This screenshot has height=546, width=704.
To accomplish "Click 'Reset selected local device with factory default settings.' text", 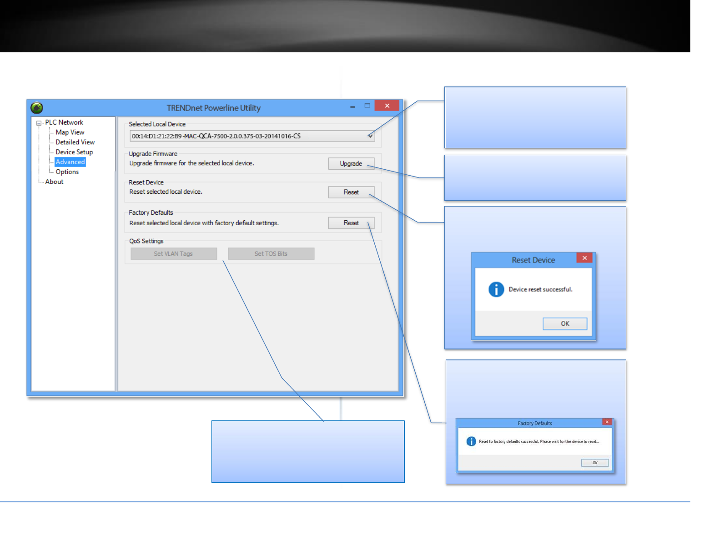I will (204, 223).
